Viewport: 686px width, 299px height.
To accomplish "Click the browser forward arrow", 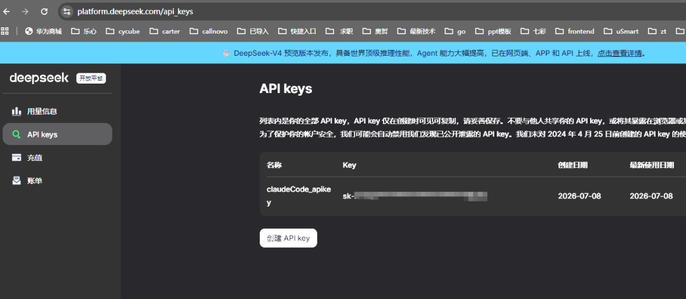I will pyautogui.click(x=25, y=12).
